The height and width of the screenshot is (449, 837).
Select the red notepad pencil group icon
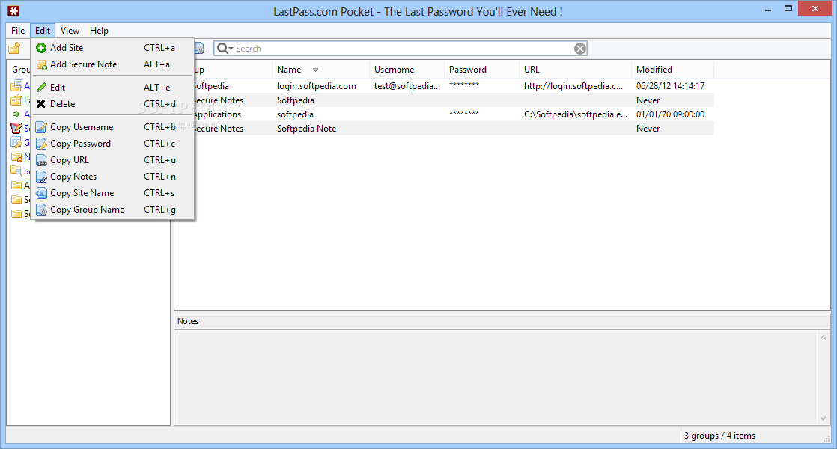[16, 128]
